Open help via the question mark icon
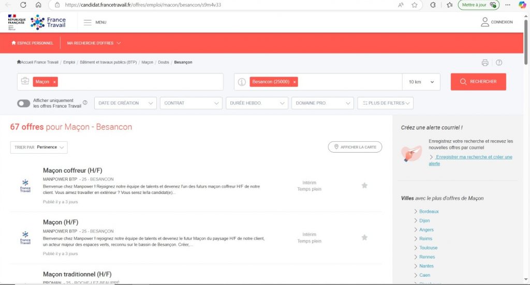The width and height of the screenshot is (530, 285). [499, 63]
